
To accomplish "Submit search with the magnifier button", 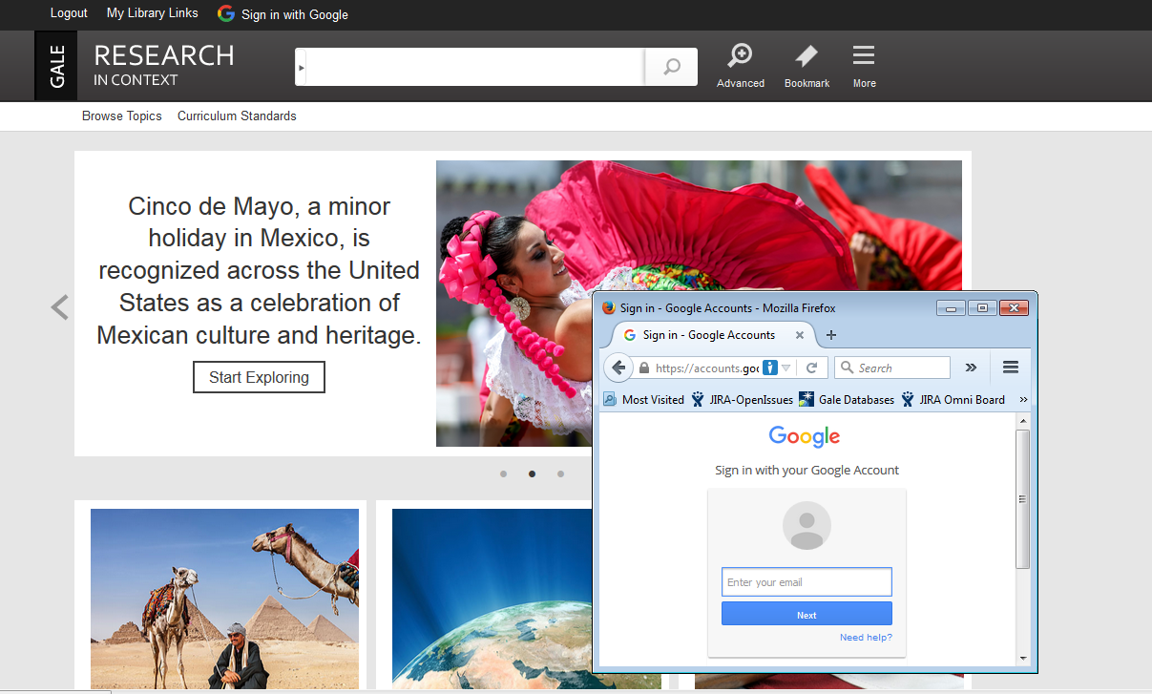I will [672, 67].
